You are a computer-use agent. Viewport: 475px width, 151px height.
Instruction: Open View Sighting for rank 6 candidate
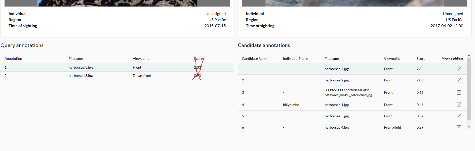point(459,127)
